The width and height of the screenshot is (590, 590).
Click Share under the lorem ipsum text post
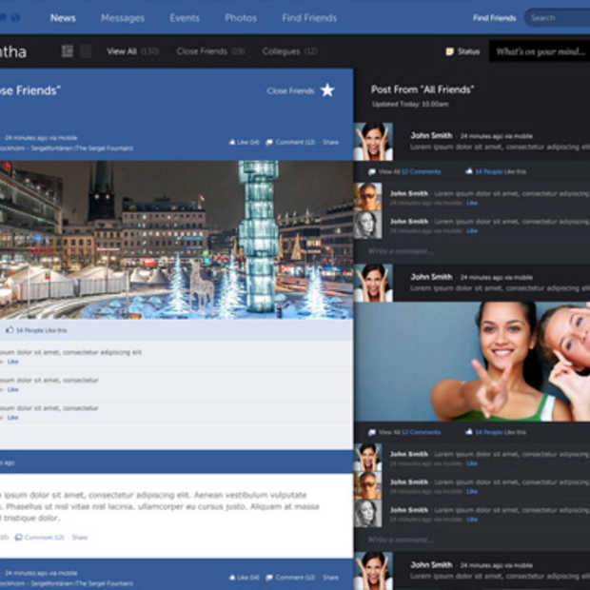pos(80,538)
